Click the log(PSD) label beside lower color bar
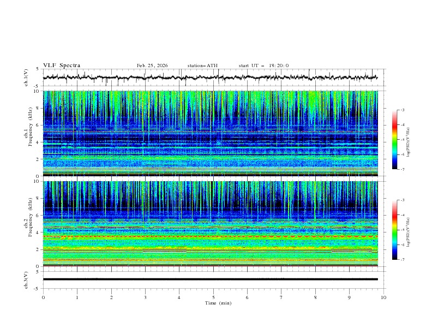Viewport: 432px width, 334px height. point(408,230)
